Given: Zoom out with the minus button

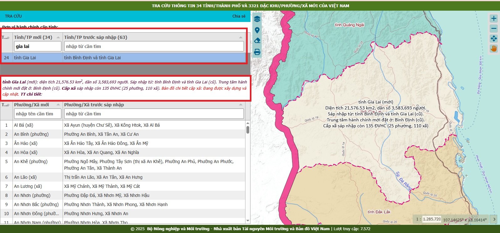Looking at the screenshot, I should point(494,29).
